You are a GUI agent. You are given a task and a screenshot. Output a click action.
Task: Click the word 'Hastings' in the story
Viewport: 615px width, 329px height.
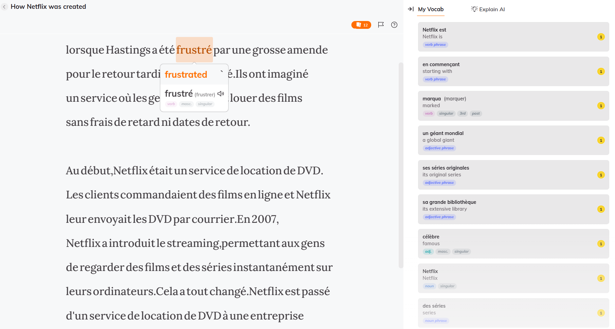pos(128,50)
